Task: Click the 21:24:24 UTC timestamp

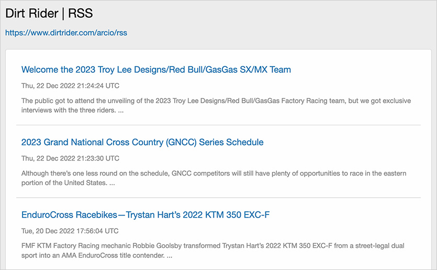Action: (x=70, y=85)
